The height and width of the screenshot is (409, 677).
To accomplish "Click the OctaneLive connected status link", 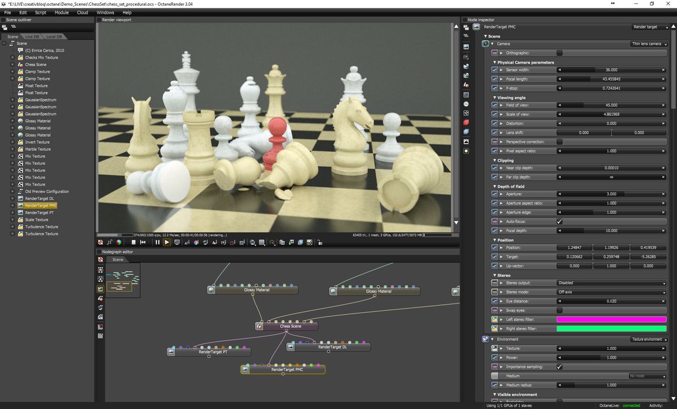I will point(632,405).
